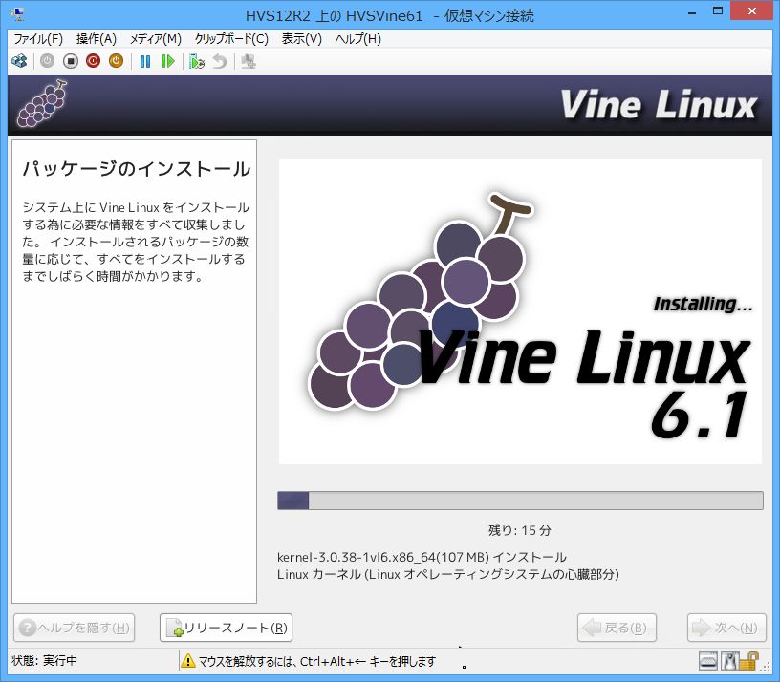Click the 次へ(N) next button
The height and width of the screenshot is (682, 780).
[726, 628]
